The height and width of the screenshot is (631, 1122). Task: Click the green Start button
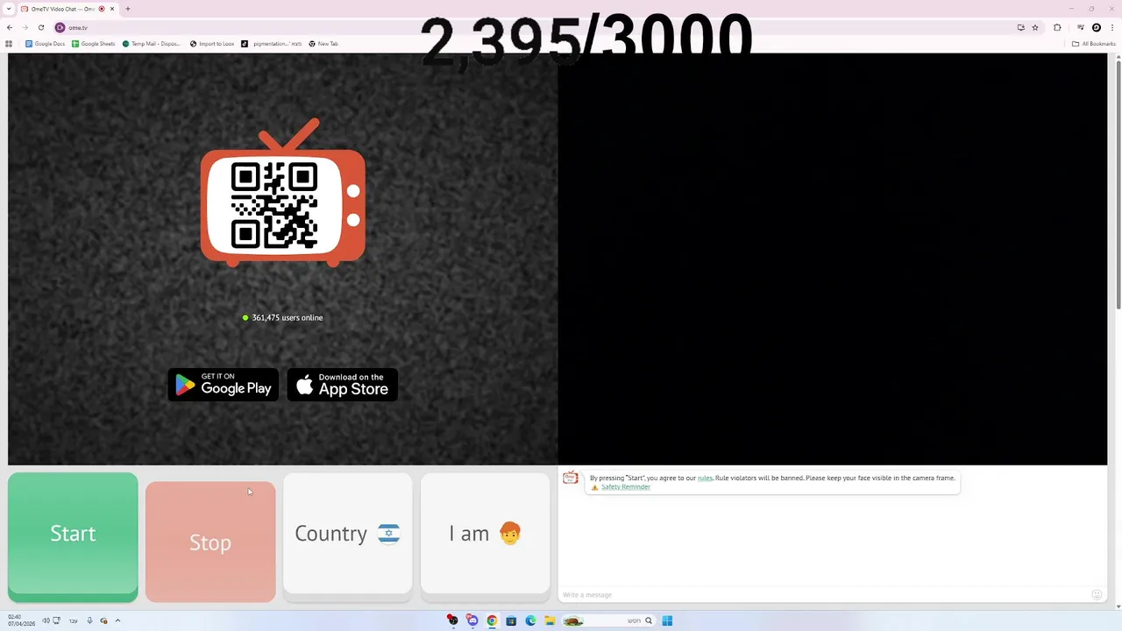tap(73, 536)
